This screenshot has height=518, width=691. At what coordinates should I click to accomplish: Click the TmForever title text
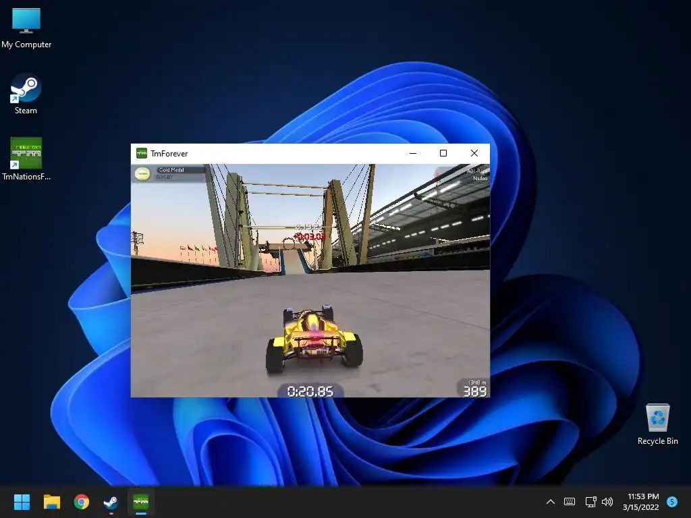click(x=169, y=153)
